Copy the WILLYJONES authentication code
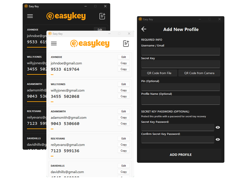Viewport: 247px width, 181px height. pos(123,96)
